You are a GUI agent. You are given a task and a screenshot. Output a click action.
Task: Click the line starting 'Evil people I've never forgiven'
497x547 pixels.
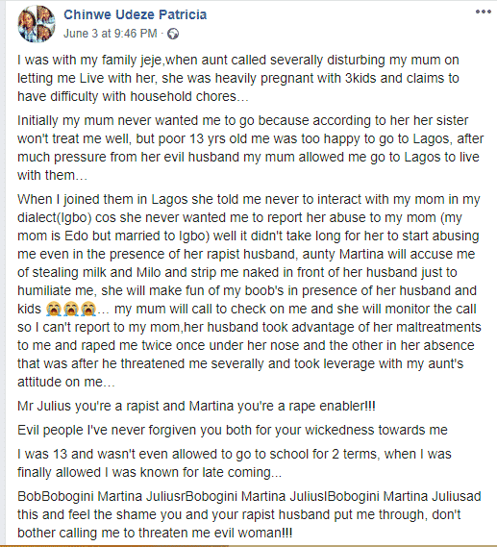tap(233, 430)
